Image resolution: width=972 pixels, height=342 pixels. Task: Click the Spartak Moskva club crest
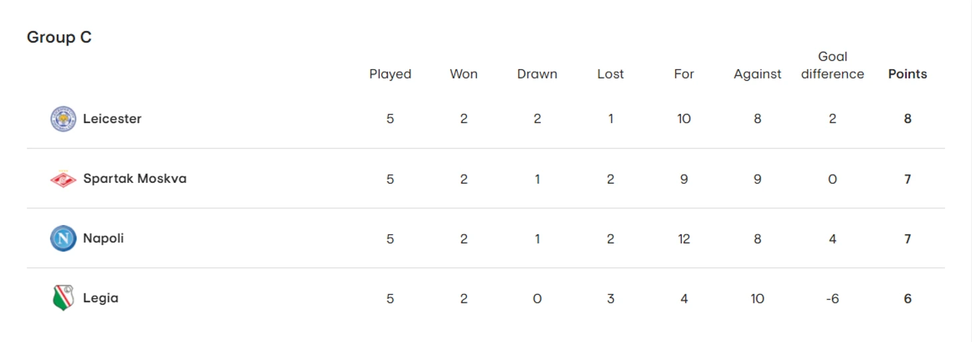(63, 179)
